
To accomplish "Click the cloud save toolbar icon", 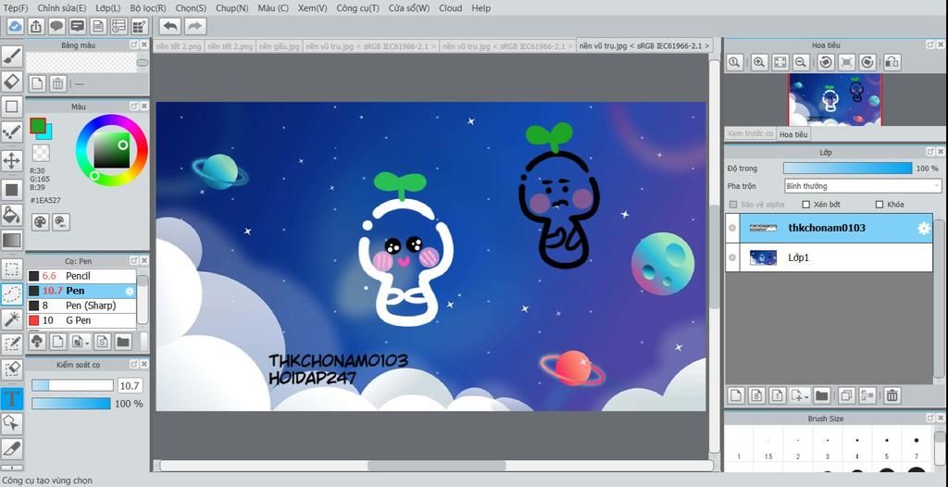I will click(15, 26).
